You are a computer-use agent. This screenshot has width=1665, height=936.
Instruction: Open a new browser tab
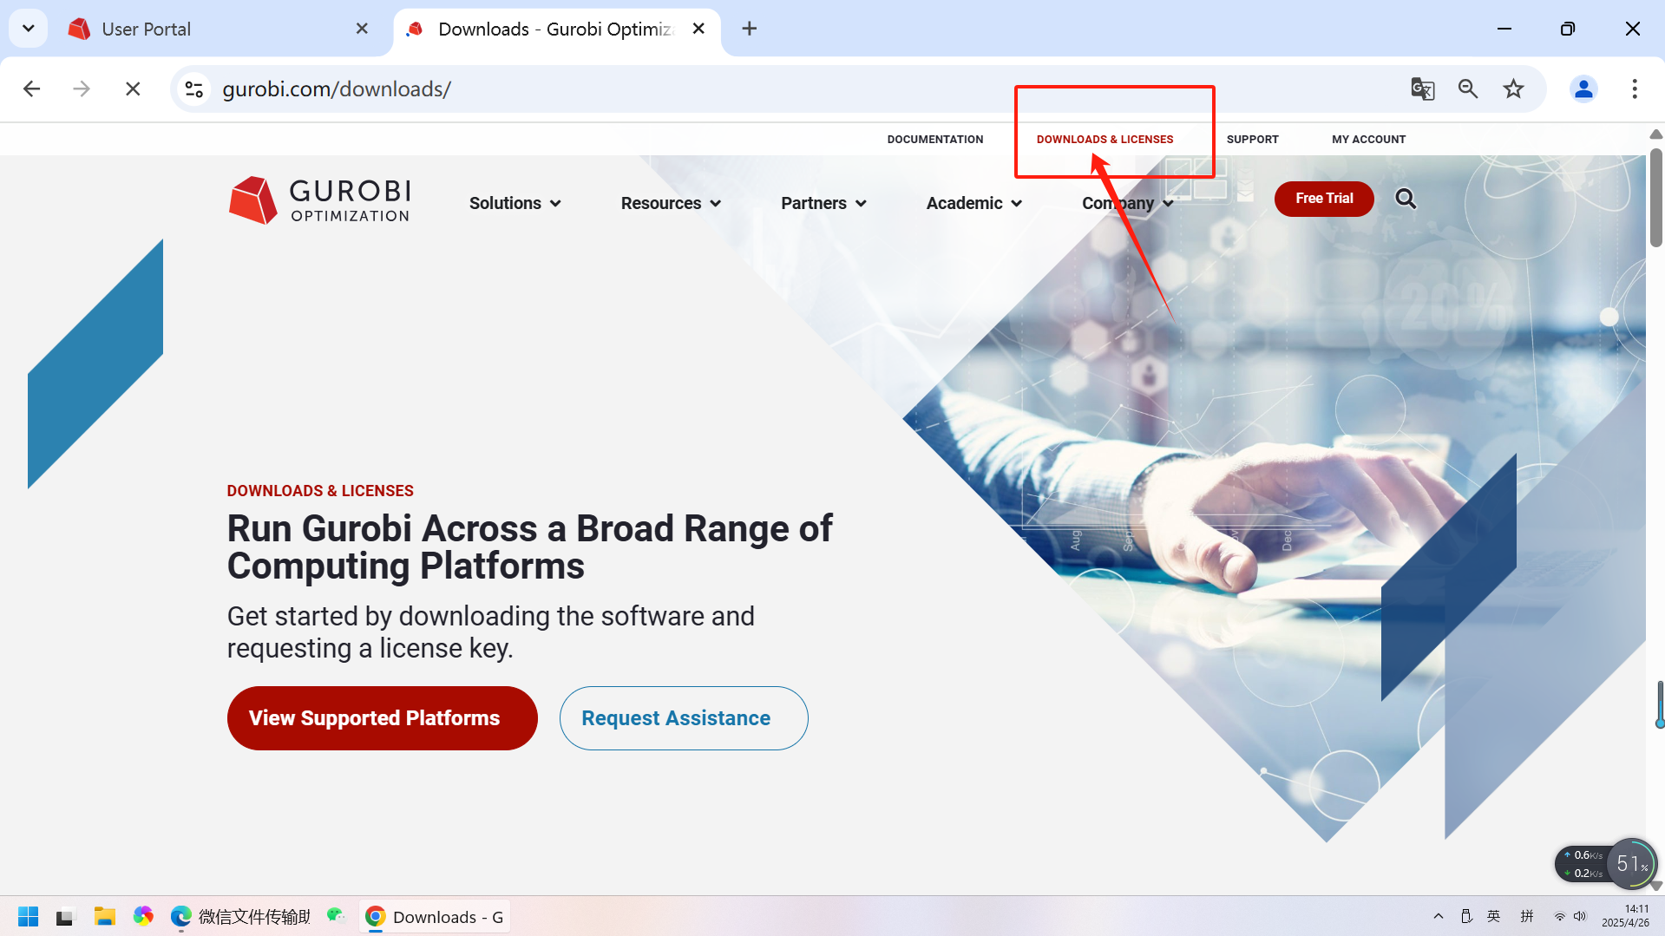[750, 29]
